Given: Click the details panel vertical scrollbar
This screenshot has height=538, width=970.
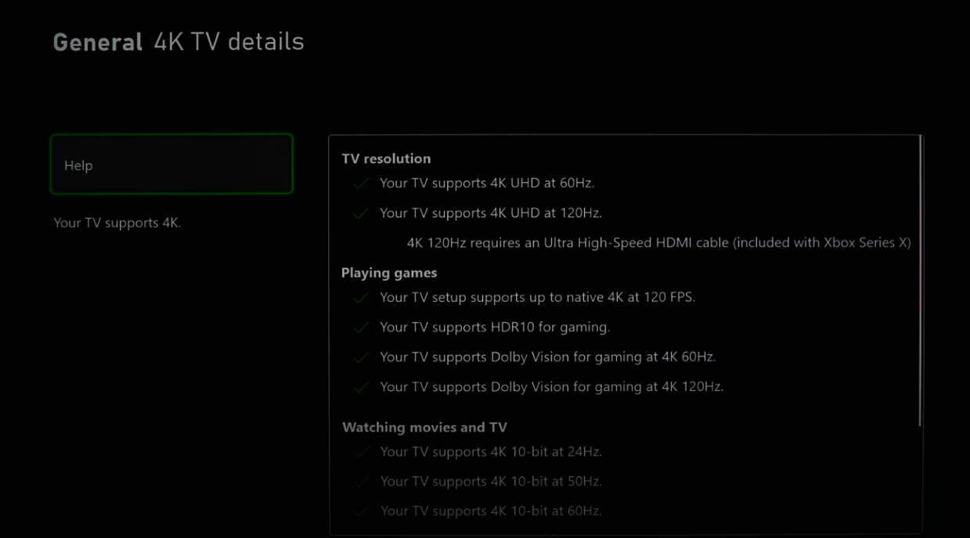Looking at the screenshot, I should point(921,282).
